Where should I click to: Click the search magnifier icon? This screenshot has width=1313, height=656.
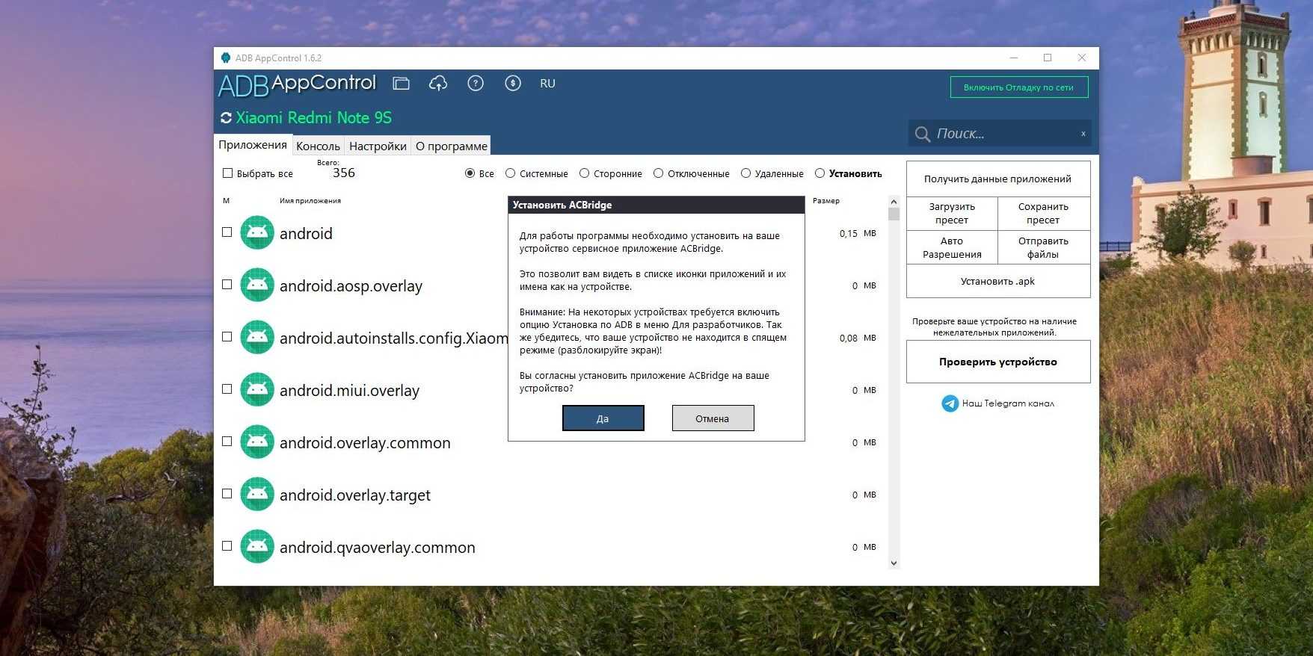(x=923, y=134)
